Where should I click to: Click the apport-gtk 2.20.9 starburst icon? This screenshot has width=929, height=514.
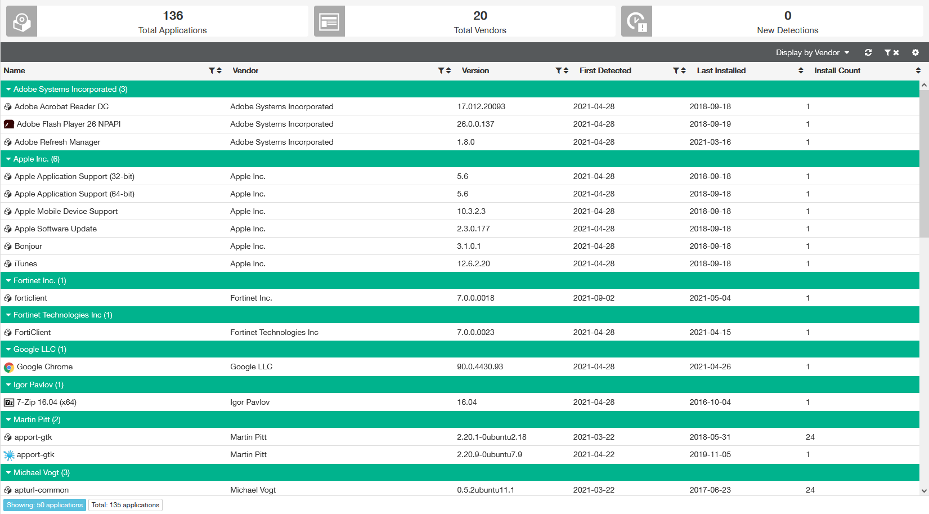tap(9, 455)
